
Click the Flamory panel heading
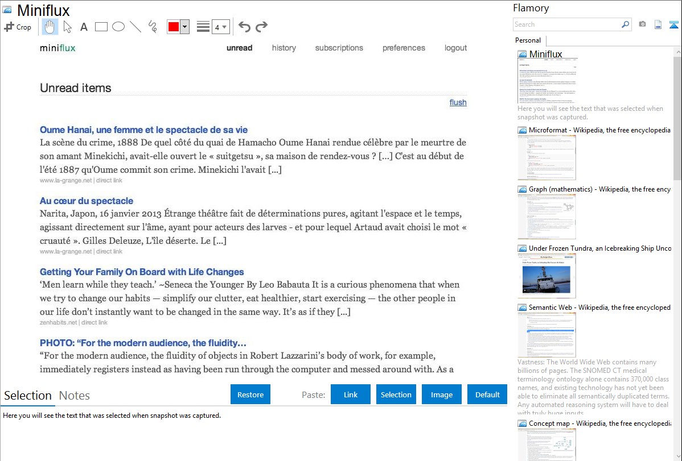(x=531, y=9)
